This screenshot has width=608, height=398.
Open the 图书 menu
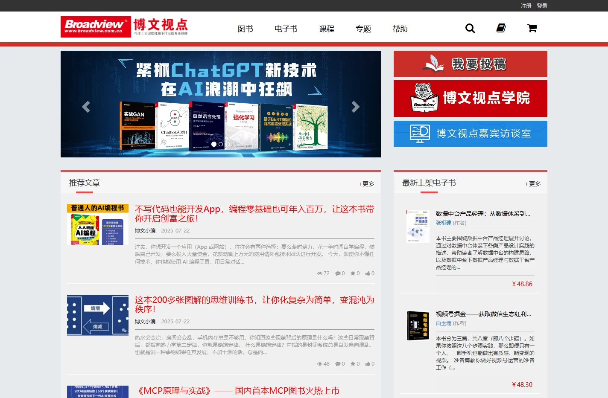(246, 29)
